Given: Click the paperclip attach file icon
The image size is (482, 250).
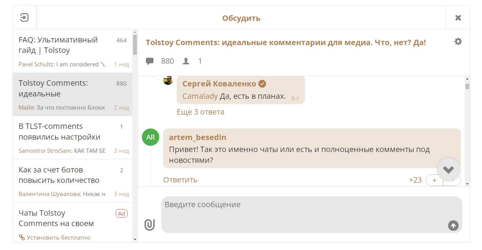Looking at the screenshot, I should (x=150, y=225).
